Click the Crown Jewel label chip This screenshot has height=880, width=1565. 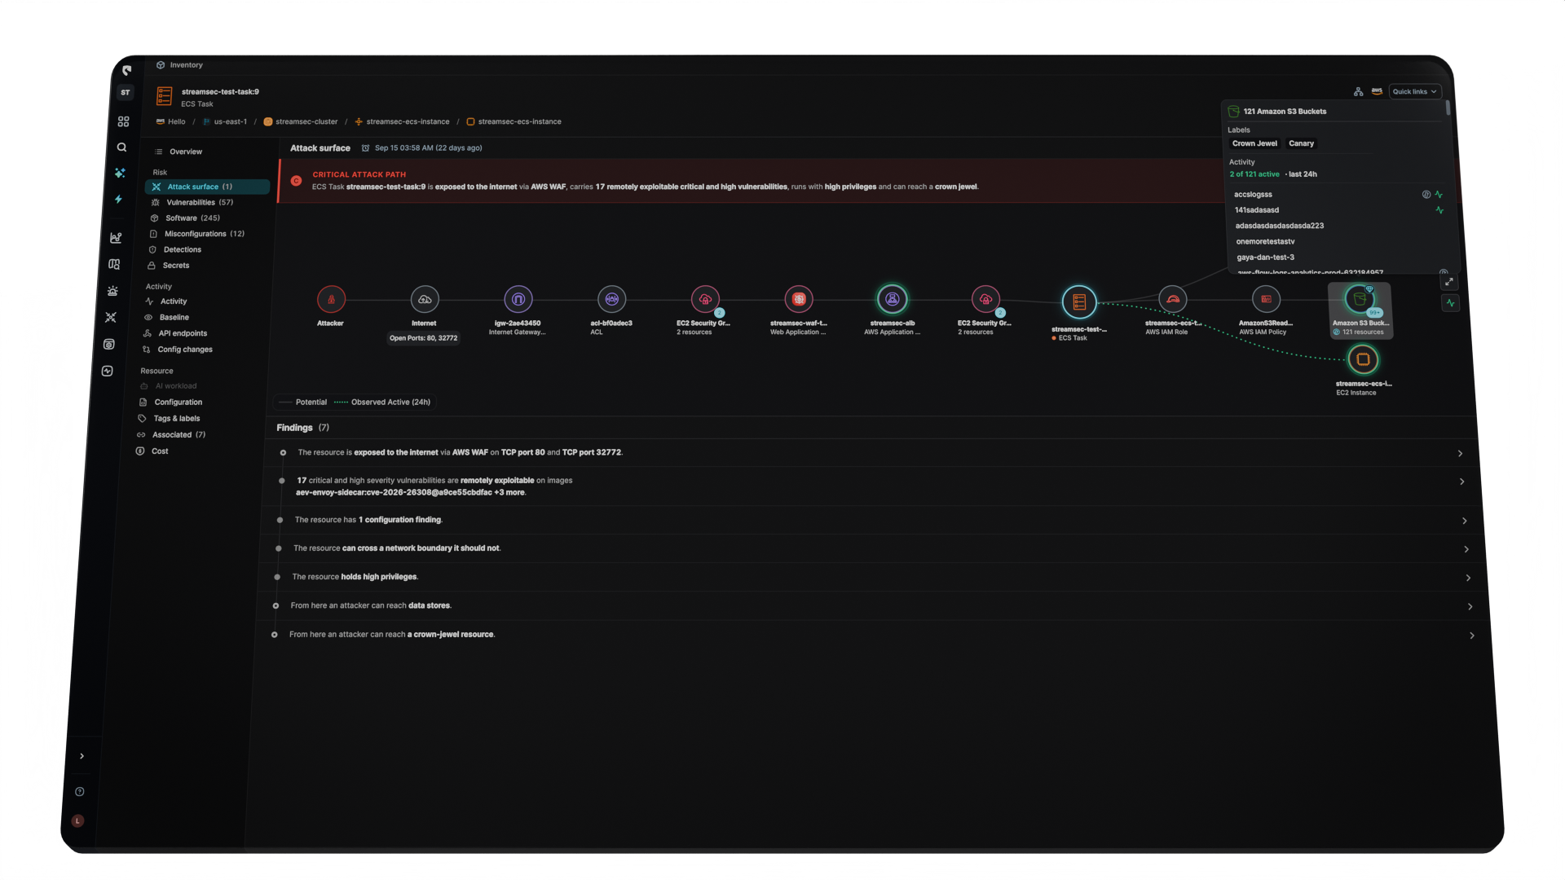[x=1254, y=143]
